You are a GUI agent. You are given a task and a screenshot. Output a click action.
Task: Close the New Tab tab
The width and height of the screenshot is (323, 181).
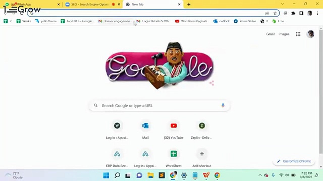point(179,4)
